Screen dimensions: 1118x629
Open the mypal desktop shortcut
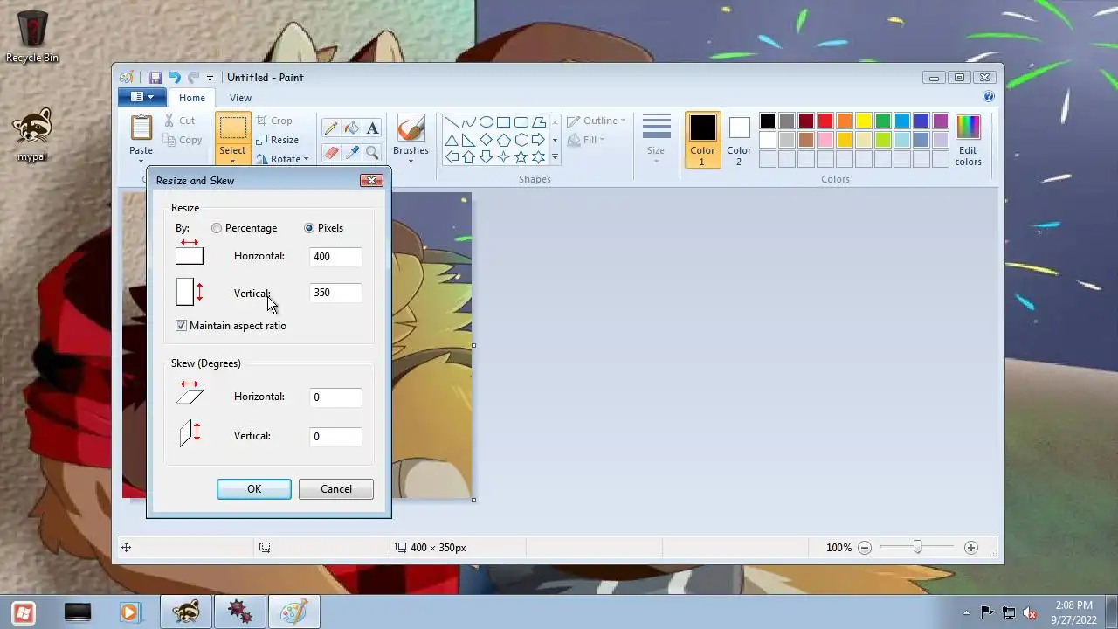[x=32, y=135]
